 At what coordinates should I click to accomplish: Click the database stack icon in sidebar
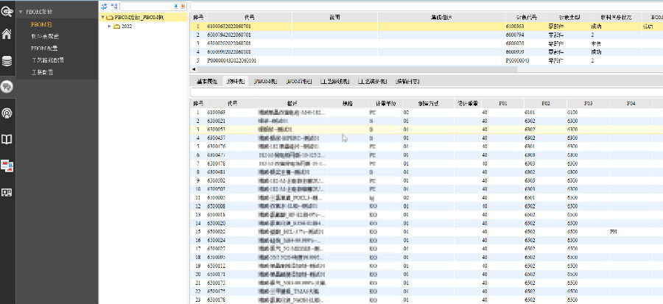(x=7, y=60)
